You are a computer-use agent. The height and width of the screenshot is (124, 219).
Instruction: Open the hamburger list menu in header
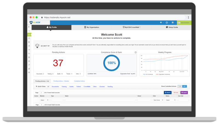[173, 23]
